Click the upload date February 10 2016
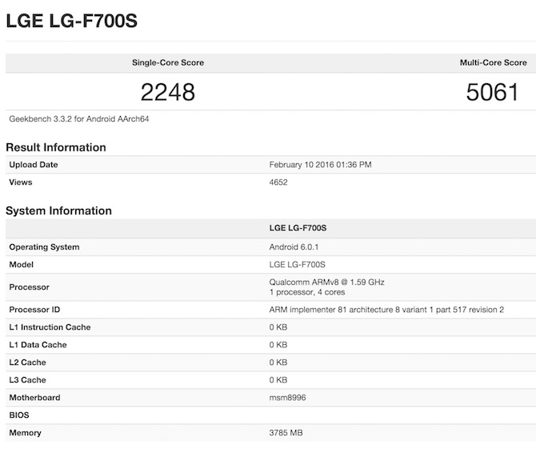Screen dimensions: 536x449 [320, 165]
